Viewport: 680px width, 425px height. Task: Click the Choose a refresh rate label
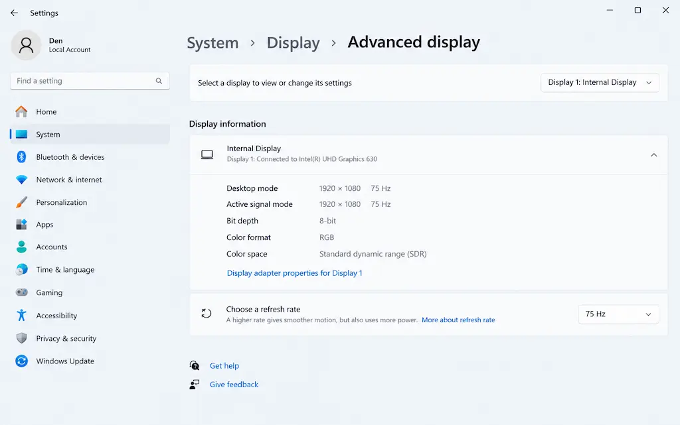coord(263,309)
